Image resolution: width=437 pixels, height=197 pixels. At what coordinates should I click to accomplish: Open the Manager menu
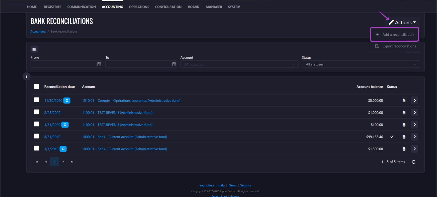point(214,7)
